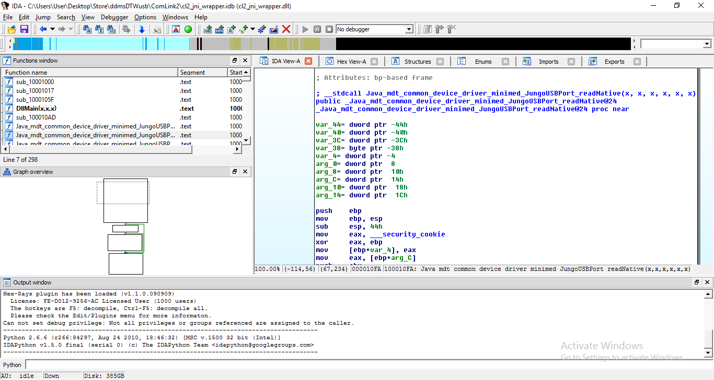This screenshot has width=714, height=380.
Task: Close the IDA View-A tab
Action: pyautogui.click(x=308, y=62)
